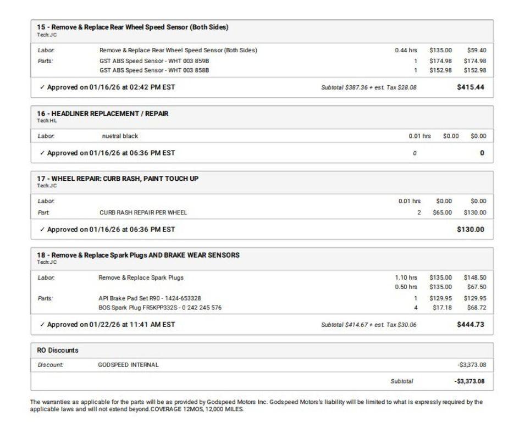Image resolution: width=525 pixels, height=422 pixels.
Task: Click the $444.73 job total
Action: 470,325
